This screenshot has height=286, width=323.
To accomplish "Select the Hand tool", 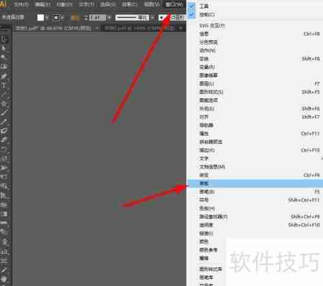I will (x=4, y=279).
